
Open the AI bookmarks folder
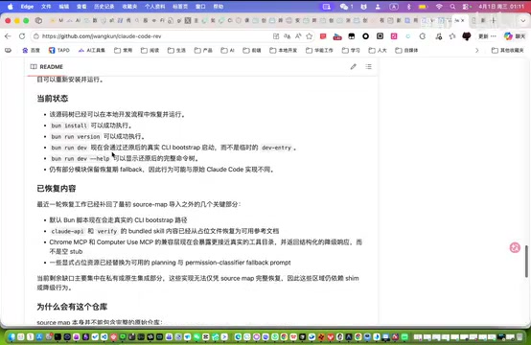pyautogui.click(x=228, y=51)
